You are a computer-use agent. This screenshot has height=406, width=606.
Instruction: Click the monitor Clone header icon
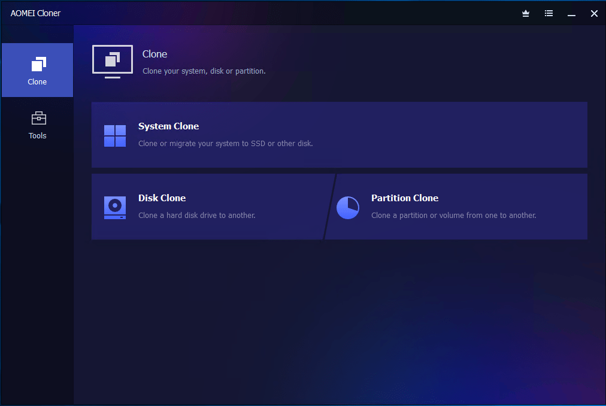point(113,62)
